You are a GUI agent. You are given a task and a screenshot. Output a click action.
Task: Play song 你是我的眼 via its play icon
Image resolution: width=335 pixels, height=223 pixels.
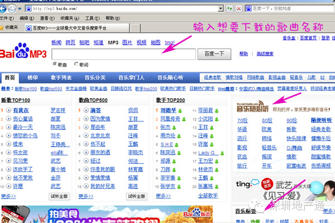pos(86,169)
